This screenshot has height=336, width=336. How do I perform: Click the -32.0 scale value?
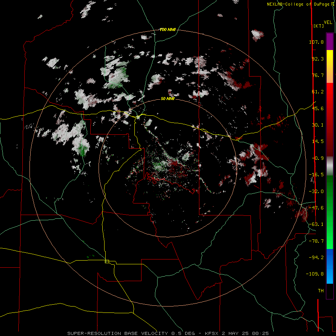coord(316,192)
